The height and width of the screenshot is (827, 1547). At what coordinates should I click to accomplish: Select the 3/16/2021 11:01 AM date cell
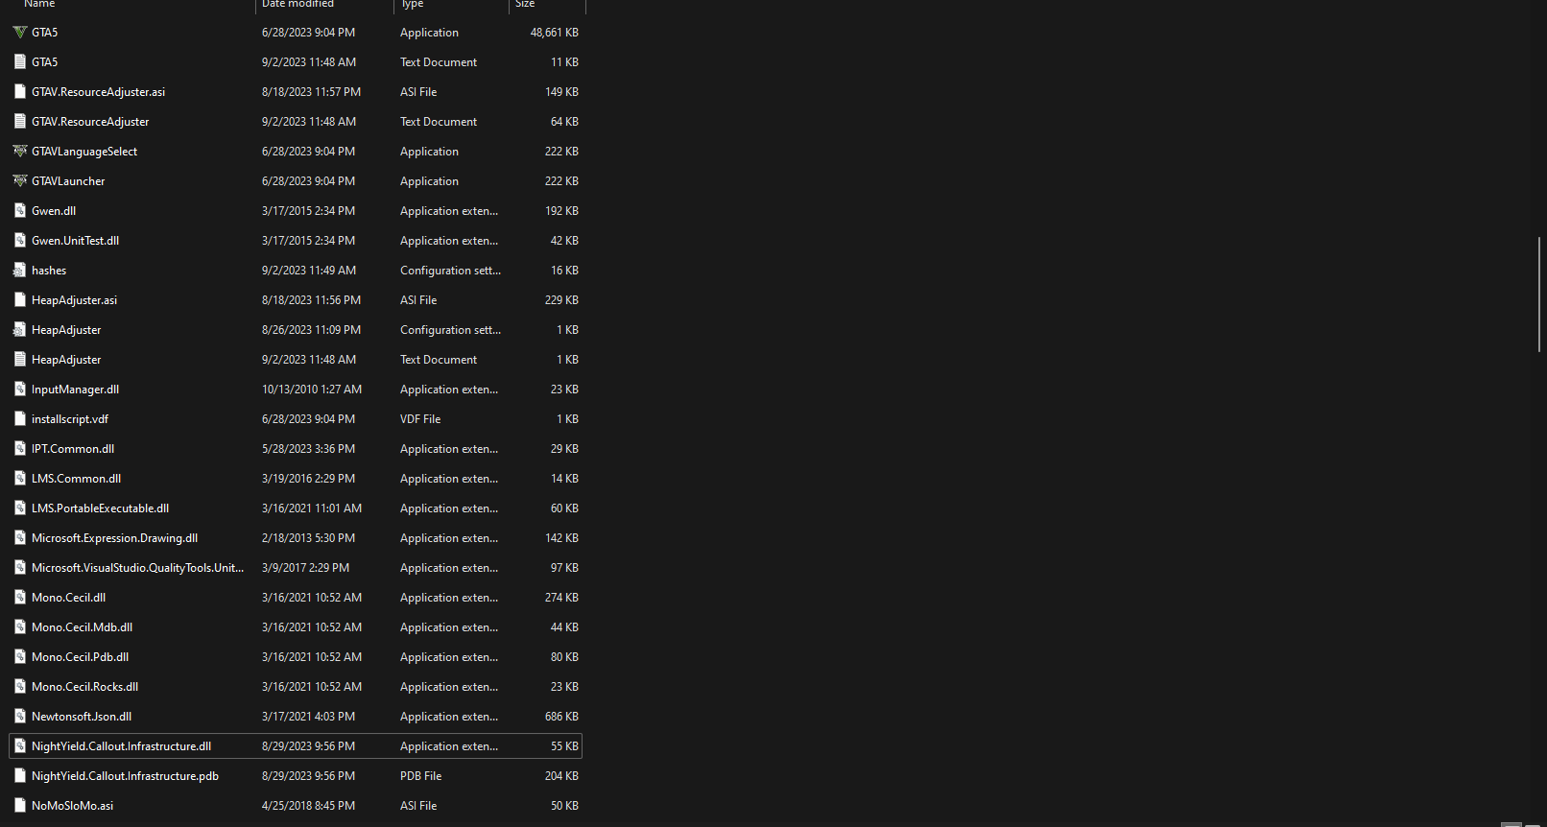click(x=312, y=508)
